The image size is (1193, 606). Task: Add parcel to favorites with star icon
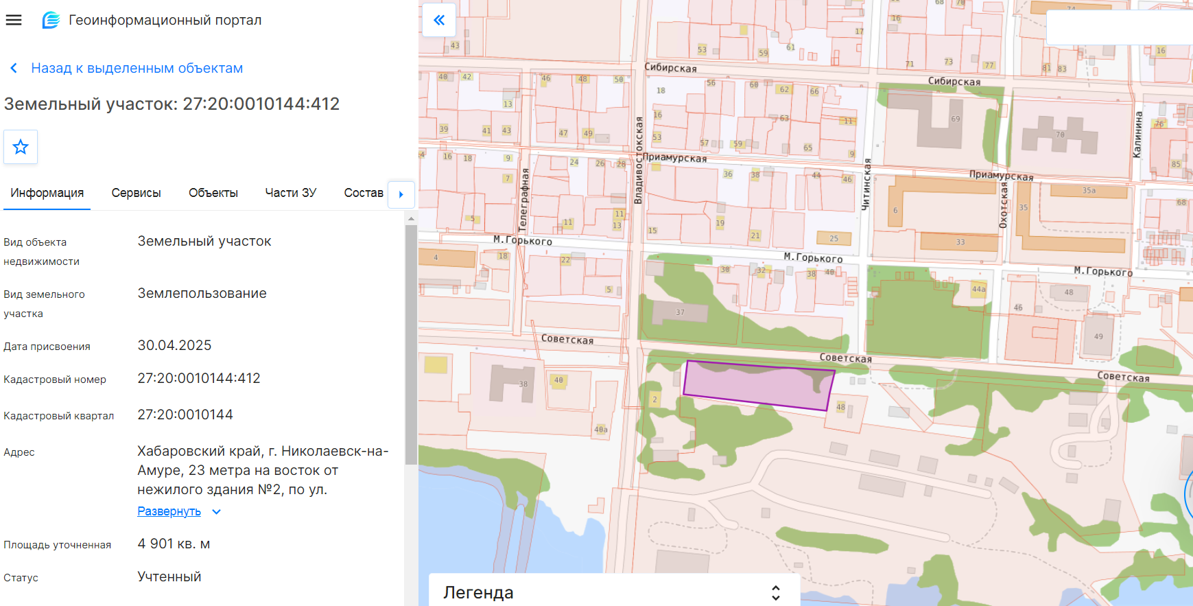click(x=21, y=147)
